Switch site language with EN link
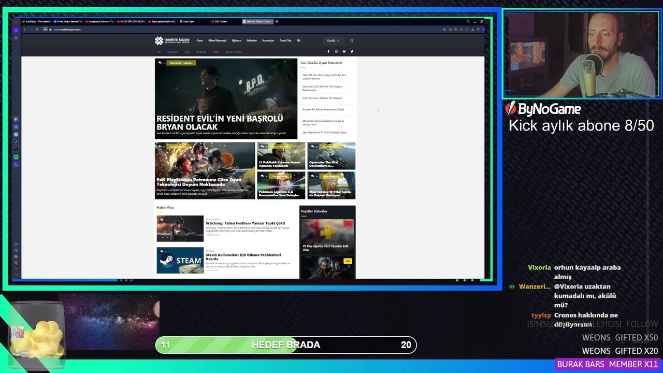Screen dimensions: 663x373 pyautogui.click(x=298, y=40)
